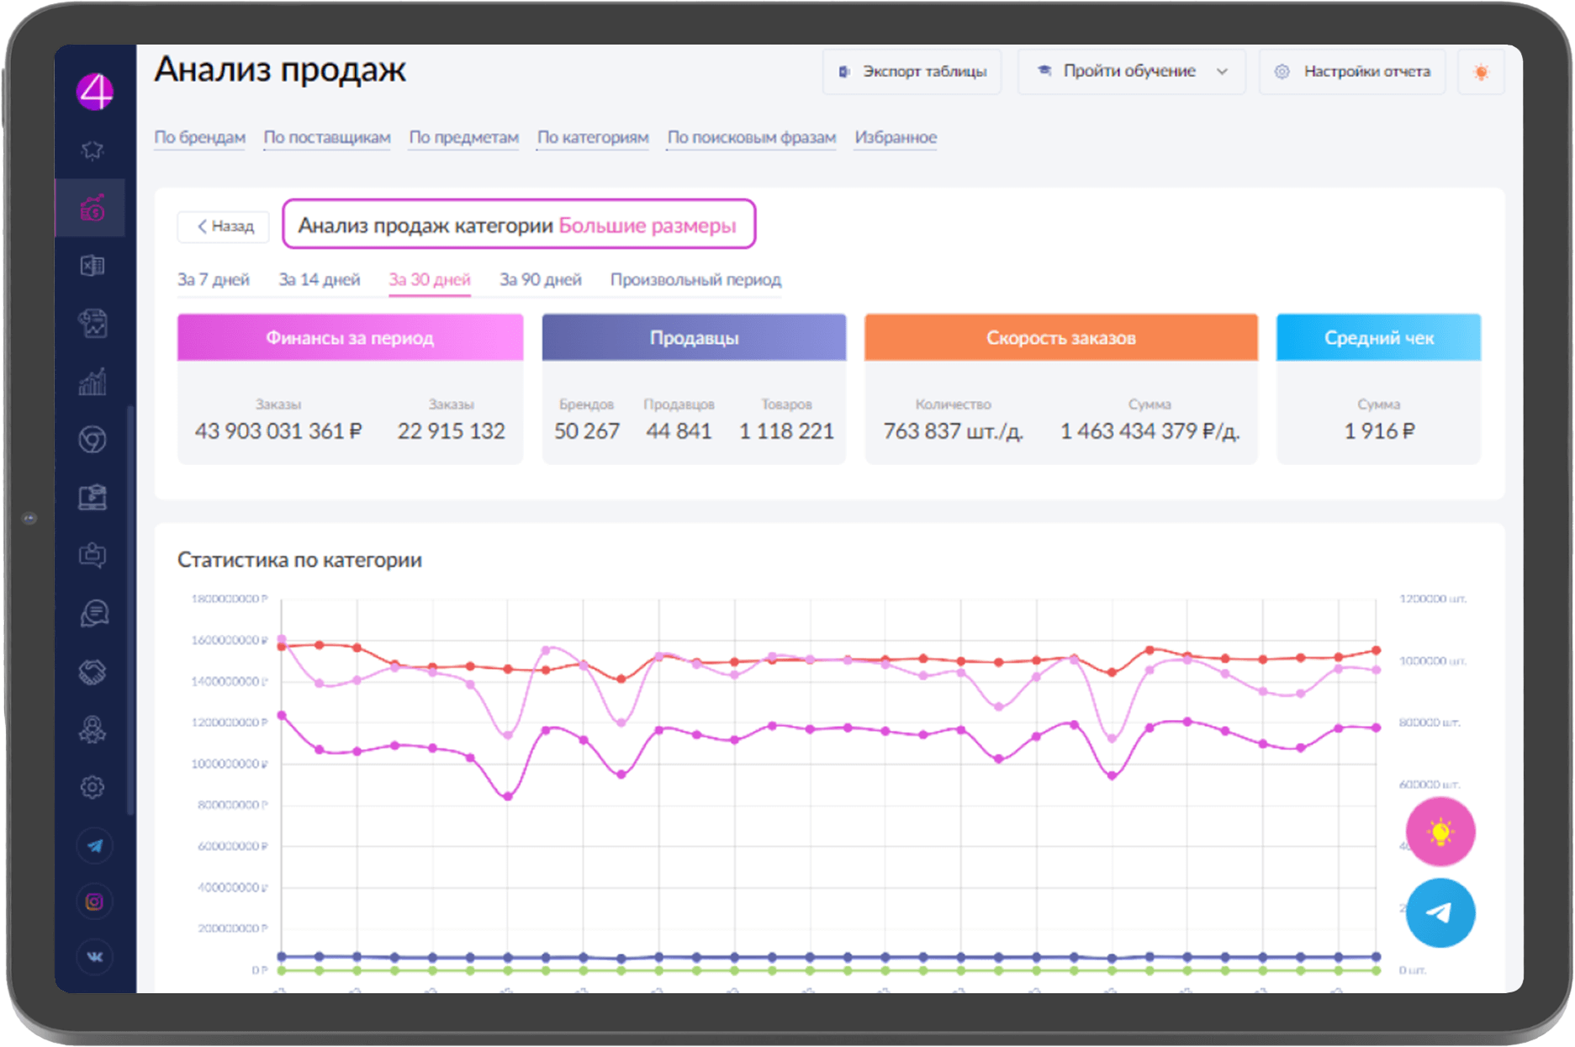Click the 'Экспорт таблицы' button

tap(912, 71)
